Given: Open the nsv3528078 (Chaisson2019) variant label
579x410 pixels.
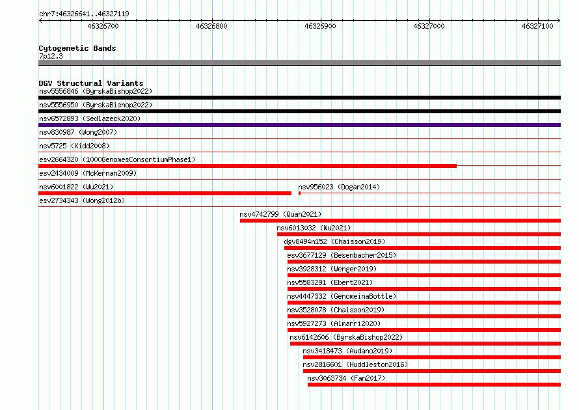Looking at the screenshot, I should click(x=336, y=310).
